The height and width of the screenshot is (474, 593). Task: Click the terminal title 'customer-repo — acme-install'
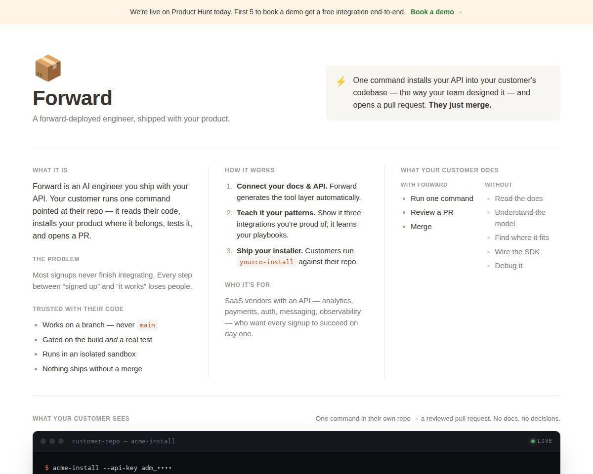point(124,441)
